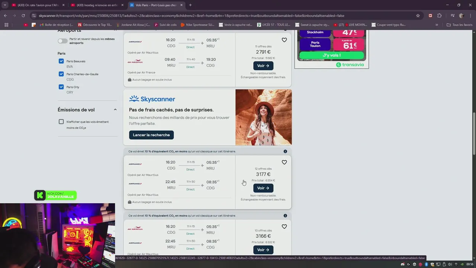Click "11 offres dès" text

(x=263, y=47)
